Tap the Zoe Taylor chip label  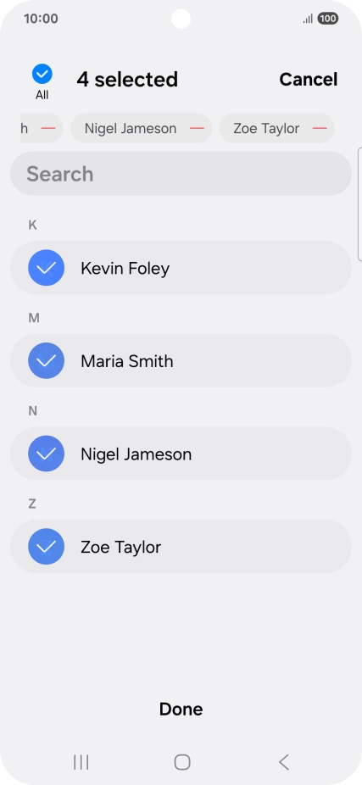(x=266, y=129)
